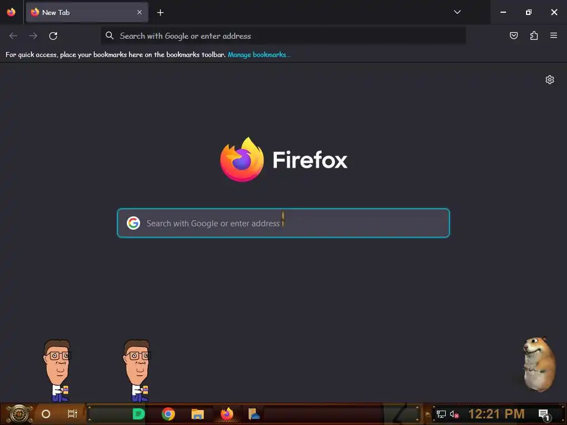Open the notification center icon
The width and height of the screenshot is (567, 425).
point(544,414)
